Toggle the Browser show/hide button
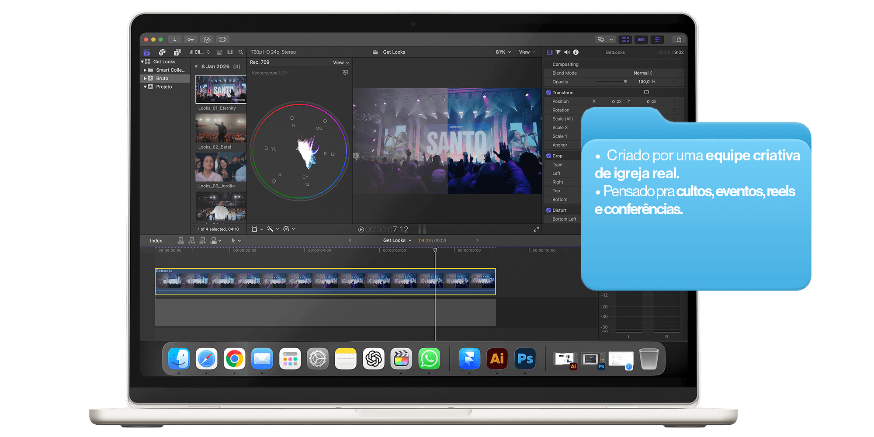The width and height of the screenshot is (874, 437). [625, 39]
